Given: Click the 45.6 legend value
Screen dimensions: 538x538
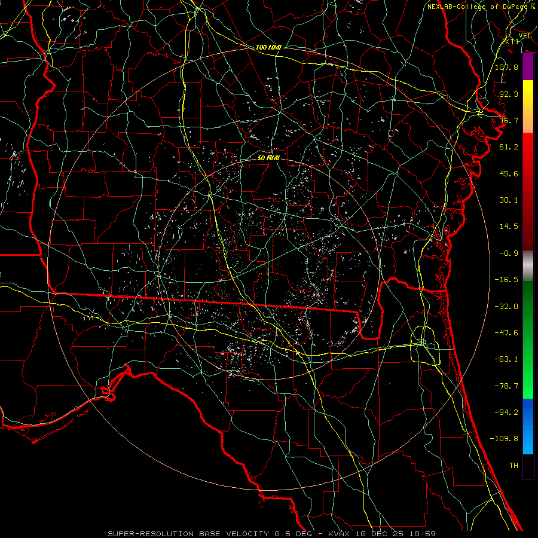Looking at the screenshot, I should (509, 173).
